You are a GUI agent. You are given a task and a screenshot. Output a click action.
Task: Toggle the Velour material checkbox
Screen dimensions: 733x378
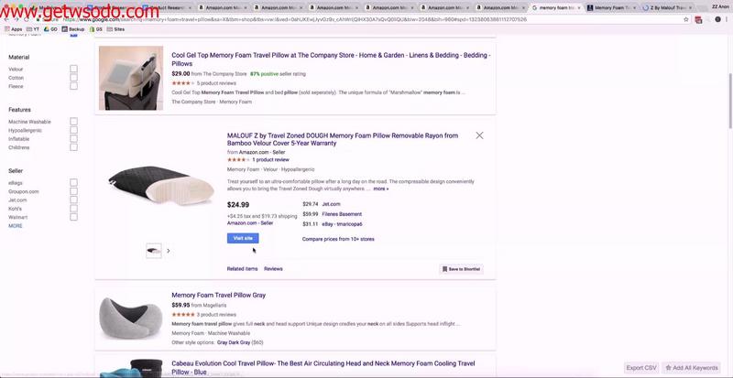click(x=73, y=69)
